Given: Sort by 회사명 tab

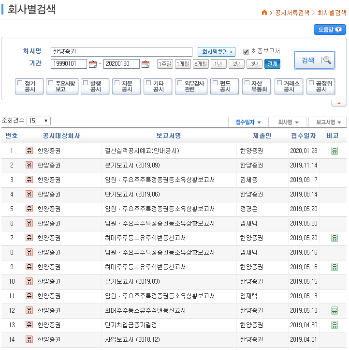Looking at the screenshot, I should point(287,122).
